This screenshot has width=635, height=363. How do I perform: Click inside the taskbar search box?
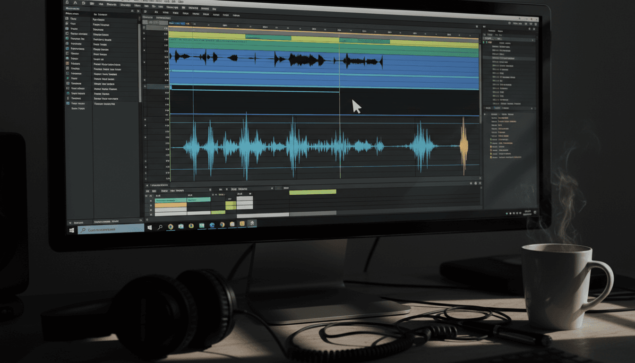point(111,229)
